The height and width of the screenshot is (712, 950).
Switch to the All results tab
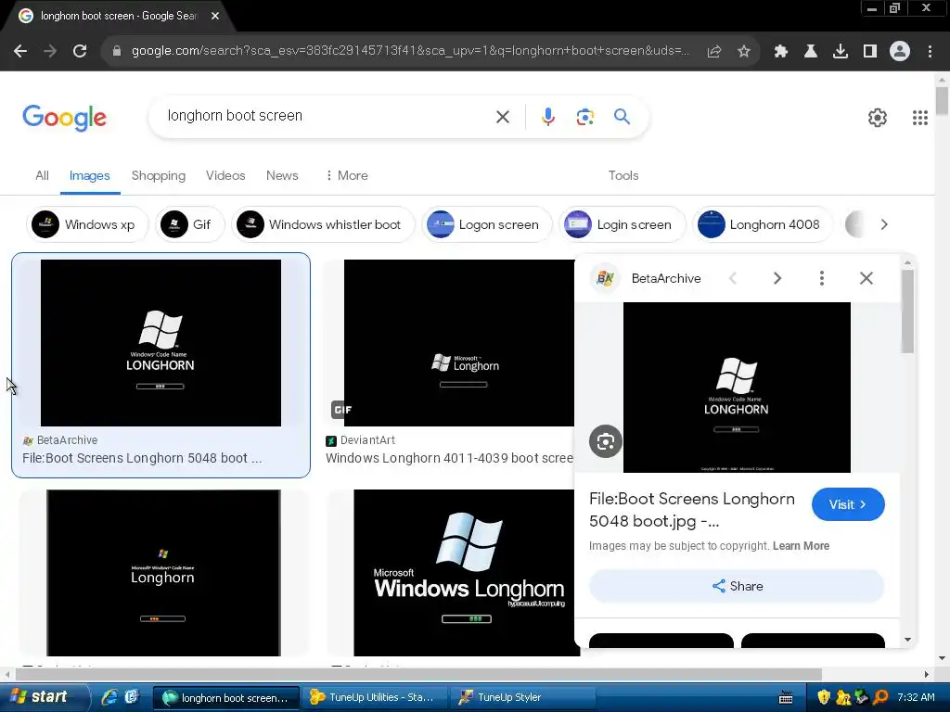click(x=42, y=175)
